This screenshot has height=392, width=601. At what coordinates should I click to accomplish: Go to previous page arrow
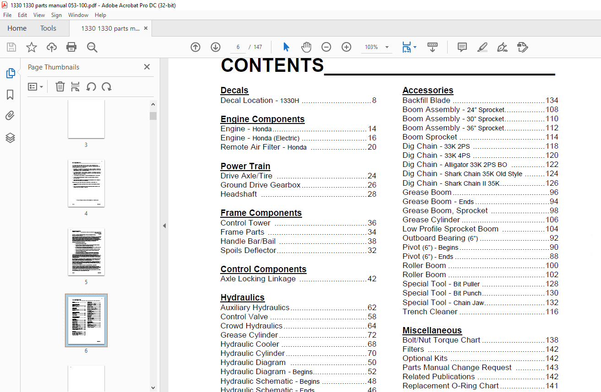click(x=195, y=47)
